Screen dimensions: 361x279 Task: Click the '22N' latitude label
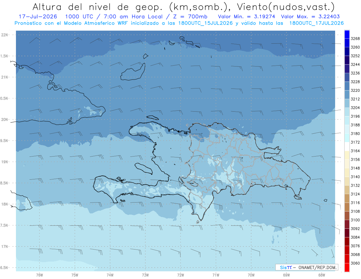[4, 35]
